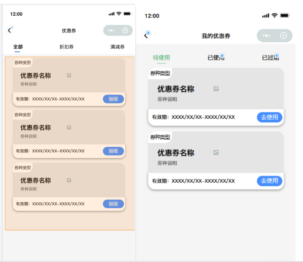The image size is (303, 262).
Task: Click 券种类型 tag on third 优惠券 card
Action: (22, 168)
